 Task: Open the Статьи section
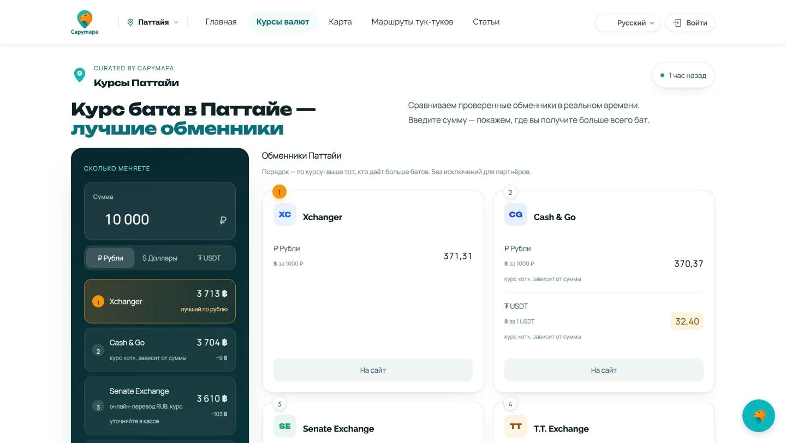coord(486,22)
